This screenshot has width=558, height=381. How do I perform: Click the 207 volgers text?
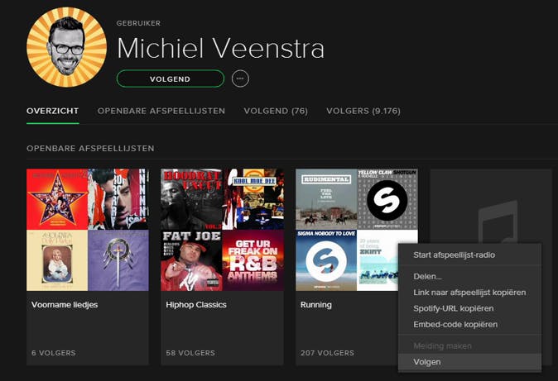click(327, 353)
